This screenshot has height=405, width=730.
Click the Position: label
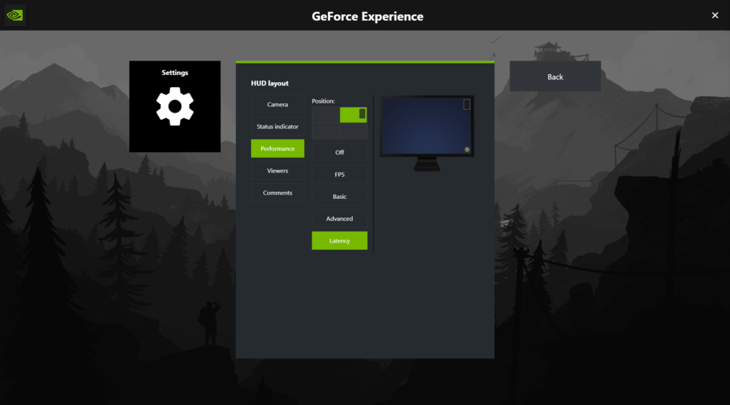pyautogui.click(x=323, y=101)
